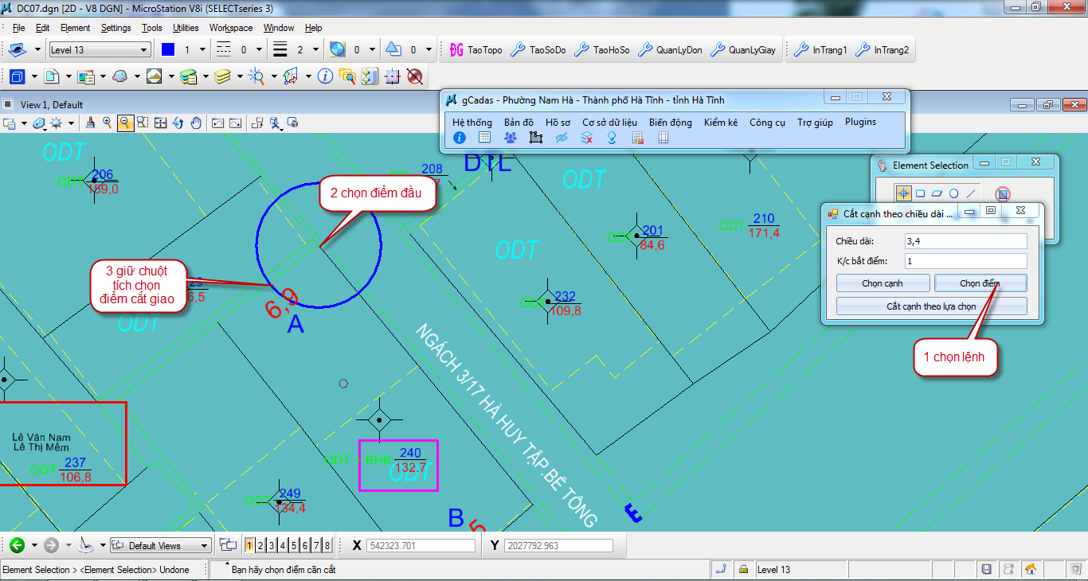Toggle view window number 2
Image resolution: width=1088 pixels, height=581 pixels.
pos(260,546)
